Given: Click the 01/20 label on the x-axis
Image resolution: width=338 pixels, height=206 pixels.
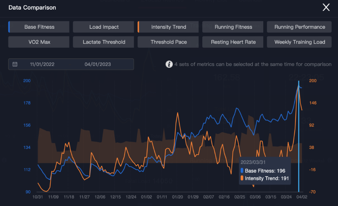Looking at the screenshot, I should click(x=177, y=197).
